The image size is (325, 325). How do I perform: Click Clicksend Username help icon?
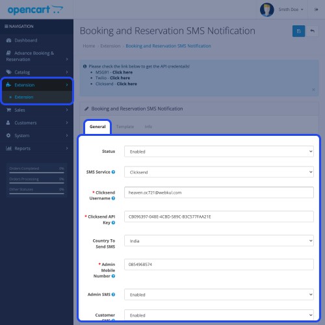113,198
